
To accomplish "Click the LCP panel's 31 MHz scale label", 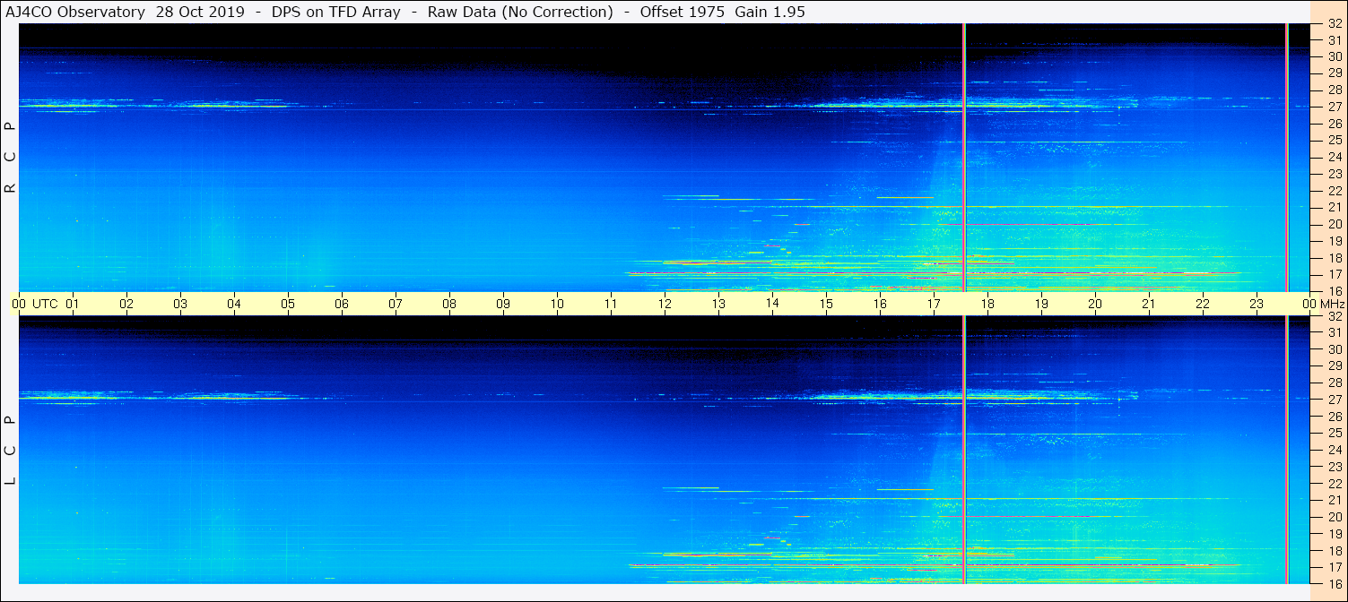I will (1334, 332).
